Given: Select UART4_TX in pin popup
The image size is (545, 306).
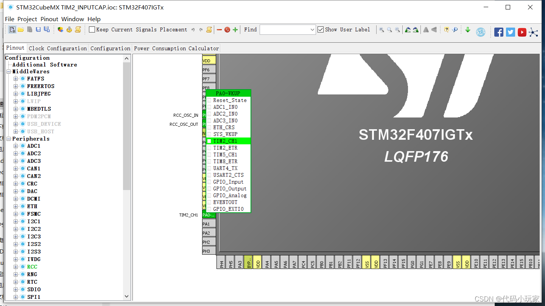Looking at the screenshot, I should click(228, 168).
